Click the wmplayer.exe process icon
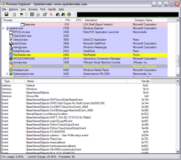This screenshot has height=160, width=181. pyautogui.click(x=11, y=70)
